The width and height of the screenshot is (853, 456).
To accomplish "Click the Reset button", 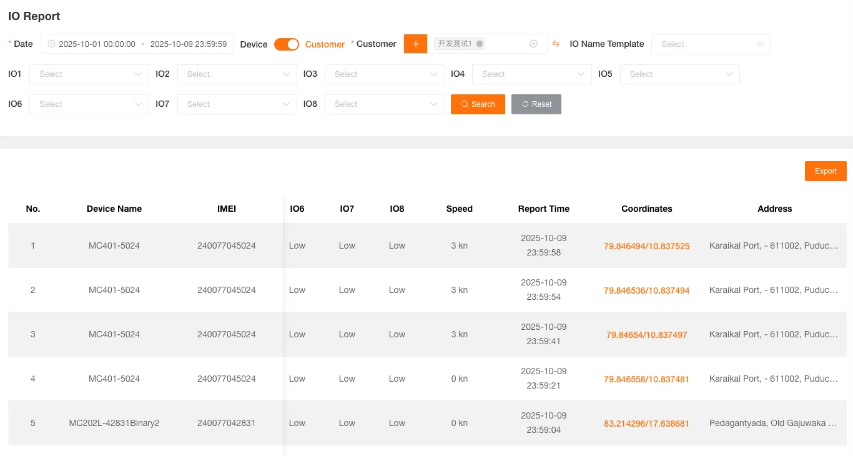I will click(536, 104).
